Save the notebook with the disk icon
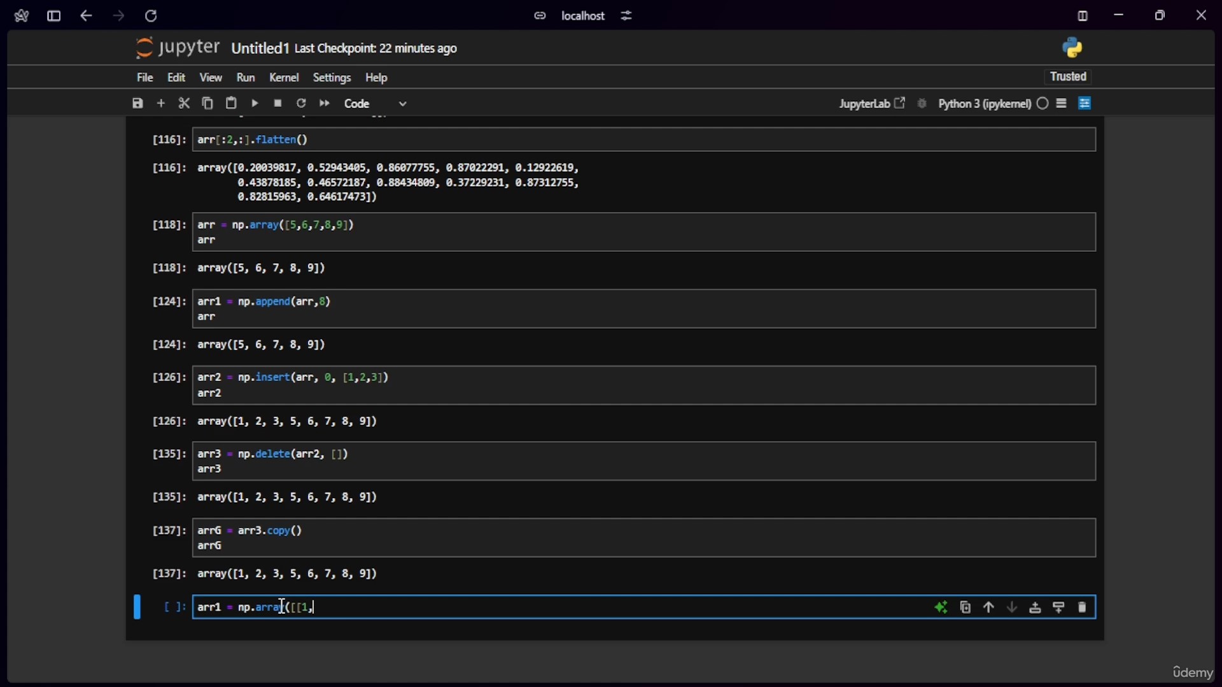Viewport: 1222px width, 687px height. click(x=137, y=103)
